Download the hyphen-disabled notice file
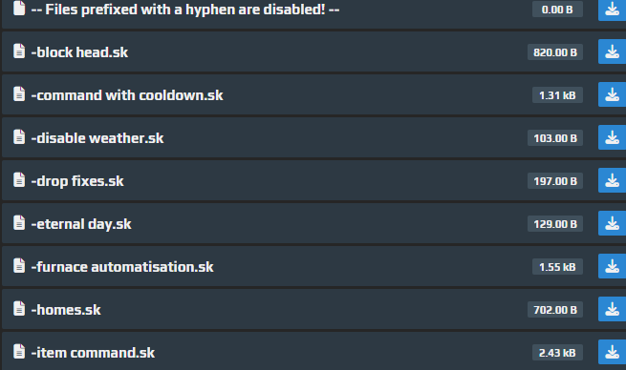Image resolution: width=626 pixels, height=370 pixels. pos(612,10)
